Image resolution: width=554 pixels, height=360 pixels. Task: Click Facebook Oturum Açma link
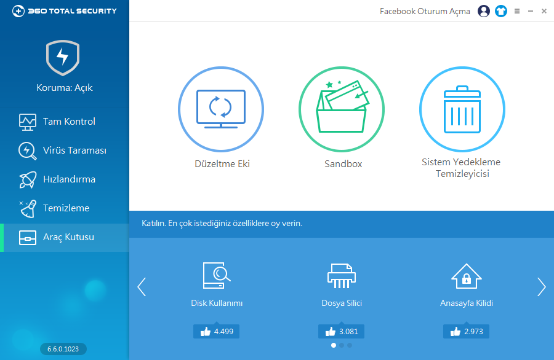(425, 11)
